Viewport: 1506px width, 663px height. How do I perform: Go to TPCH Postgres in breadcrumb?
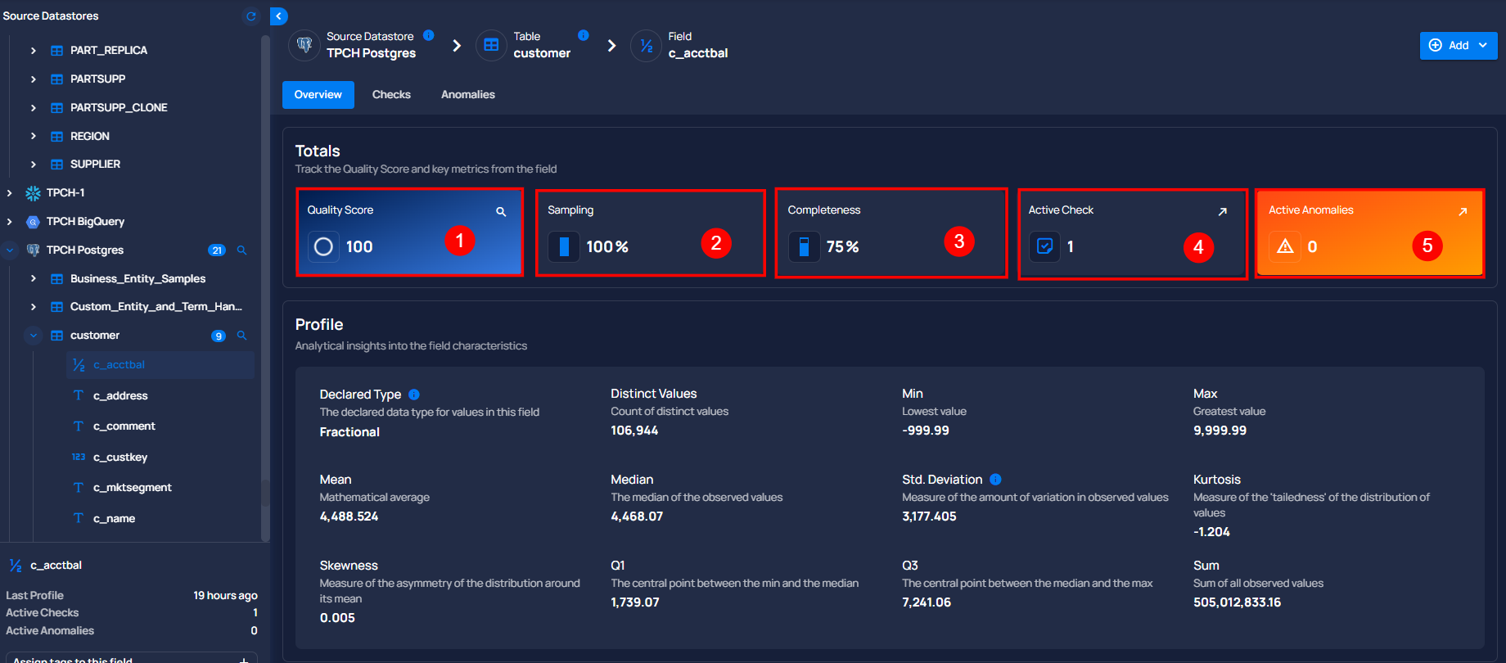coord(371,53)
